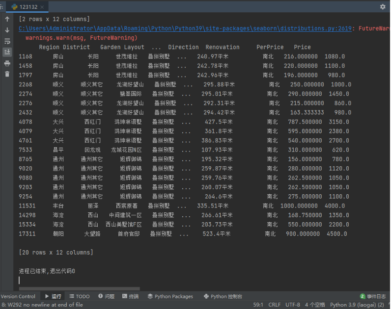
Task: Click the warnings.warn(msg, FutureWarning) line
Action: coord(81,38)
